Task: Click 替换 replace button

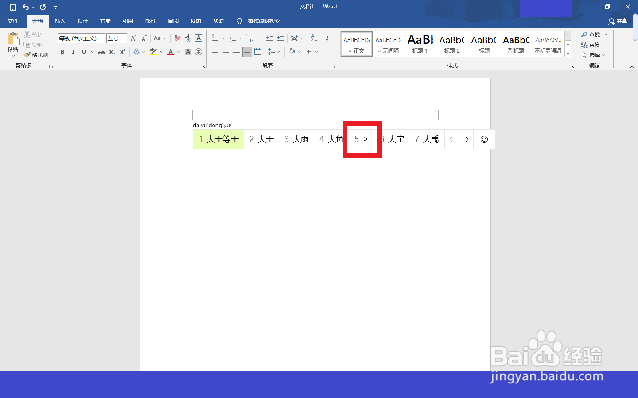Action: click(591, 45)
